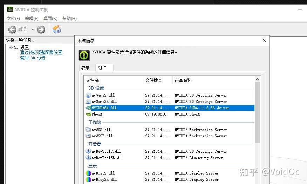307x184 pixels.
Task: Sort by 文件名 column header
Action: 114,80
